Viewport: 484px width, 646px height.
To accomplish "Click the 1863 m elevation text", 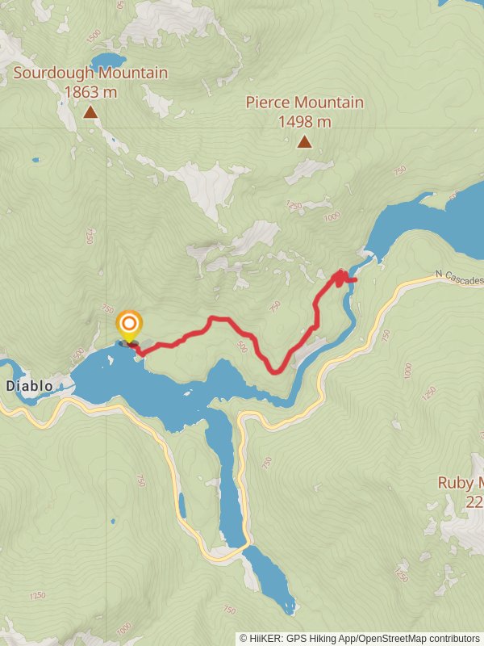I will (90, 92).
